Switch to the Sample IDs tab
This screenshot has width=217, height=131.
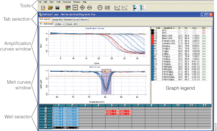tap(57, 20)
